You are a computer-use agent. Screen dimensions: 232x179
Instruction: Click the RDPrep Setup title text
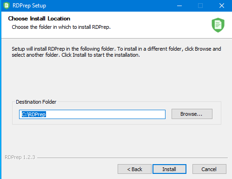[29, 6]
